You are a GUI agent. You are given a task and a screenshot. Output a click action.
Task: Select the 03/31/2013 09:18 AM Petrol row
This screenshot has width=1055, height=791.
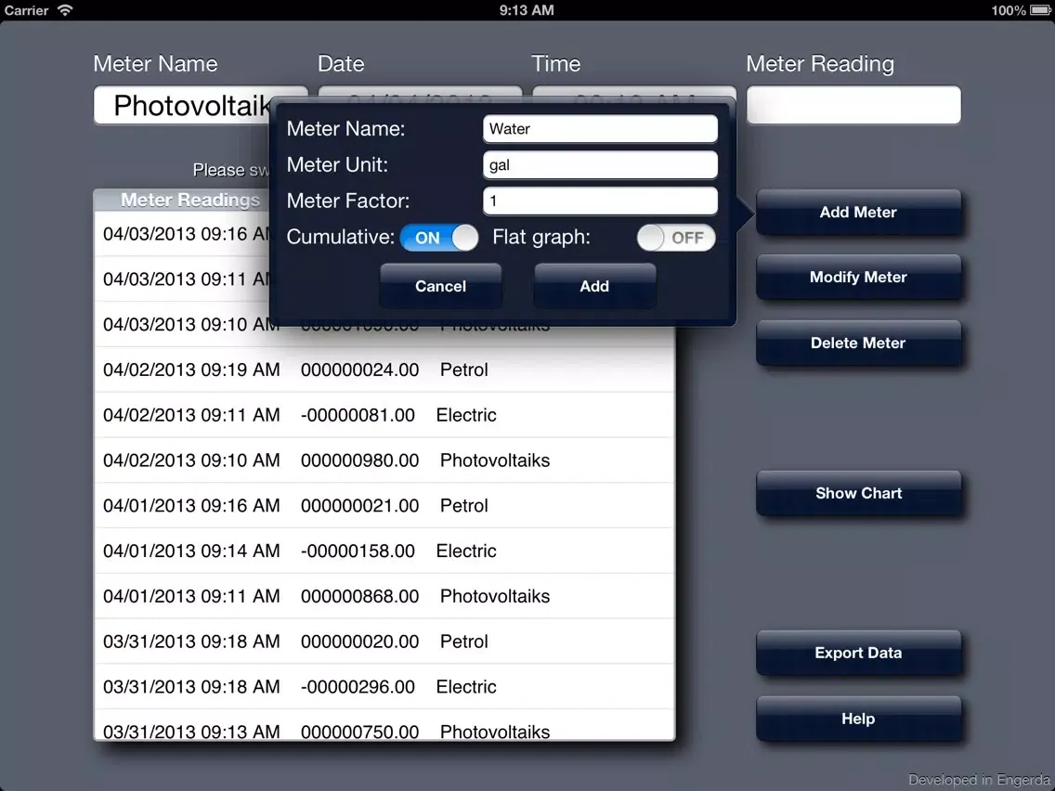(x=384, y=641)
